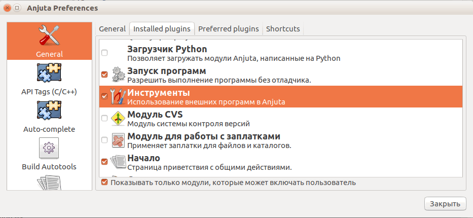Switch to the General tab

click(112, 29)
